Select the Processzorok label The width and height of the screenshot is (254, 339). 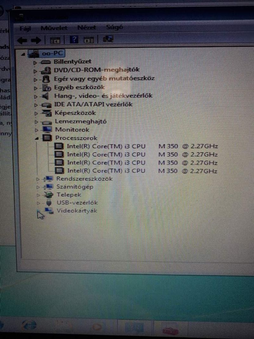[x=76, y=138]
